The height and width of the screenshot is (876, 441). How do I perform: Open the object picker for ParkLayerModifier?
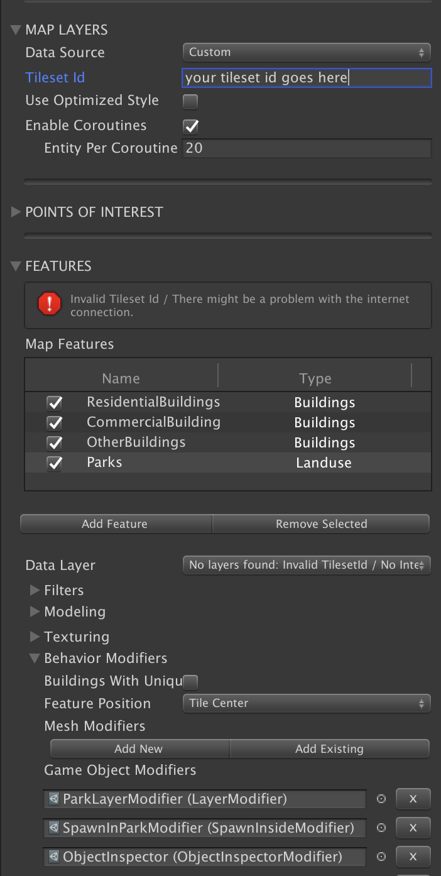tap(381, 799)
